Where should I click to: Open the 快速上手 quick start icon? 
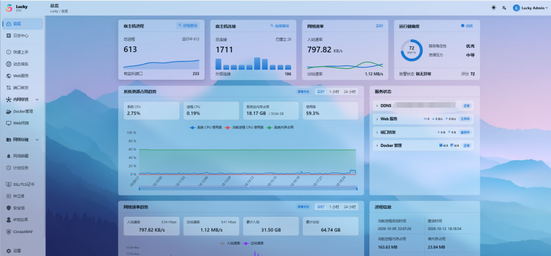[9, 52]
